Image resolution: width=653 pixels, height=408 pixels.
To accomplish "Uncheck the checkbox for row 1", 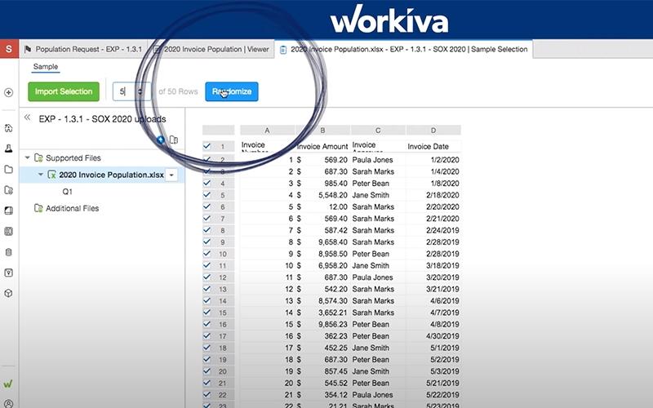I will click(207, 146).
